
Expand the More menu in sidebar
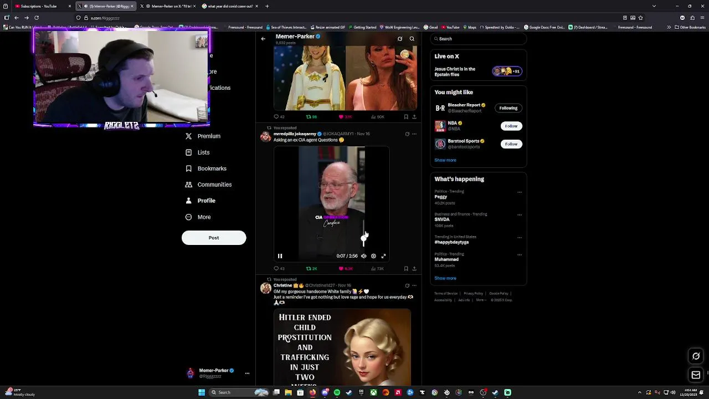(x=198, y=217)
